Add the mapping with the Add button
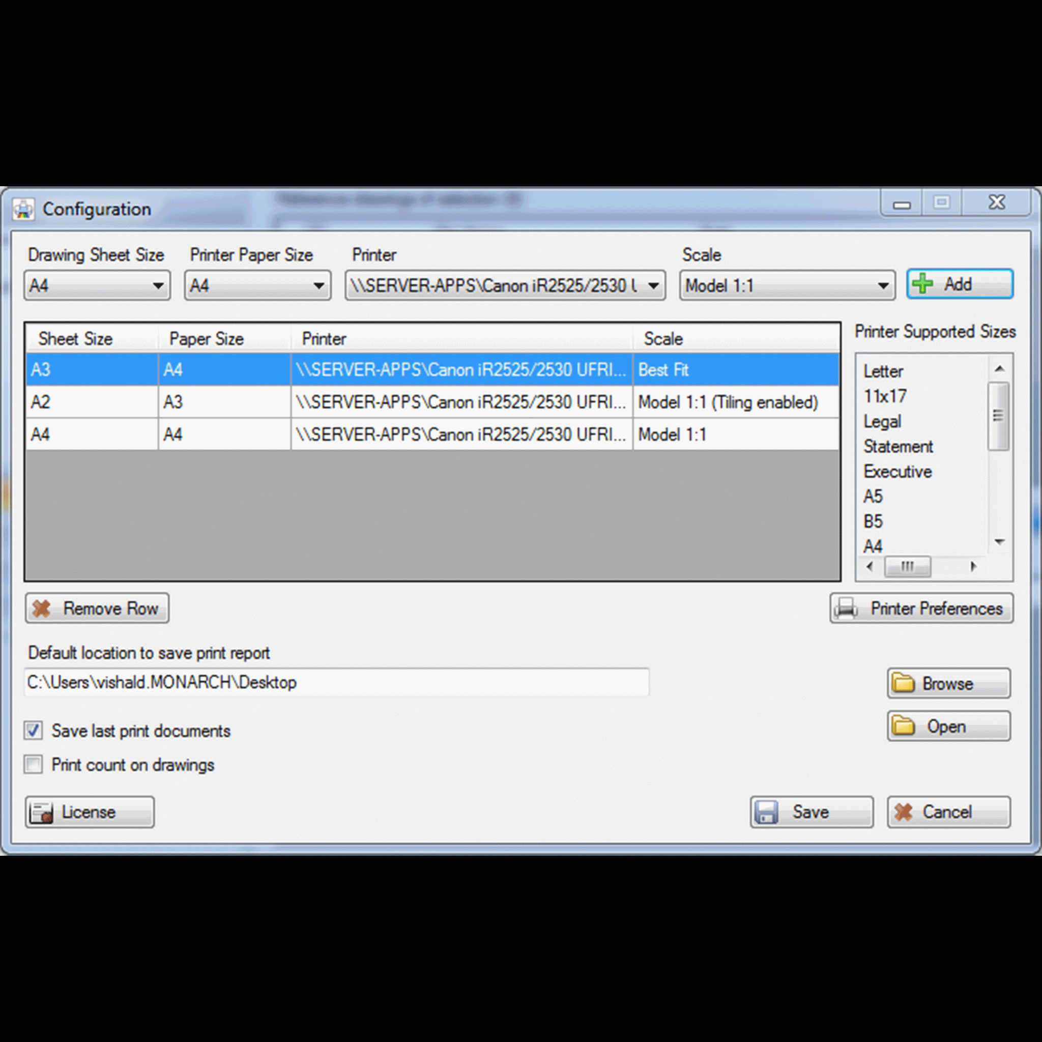Viewport: 1042px width, 1042px height. tap(960, 284)
